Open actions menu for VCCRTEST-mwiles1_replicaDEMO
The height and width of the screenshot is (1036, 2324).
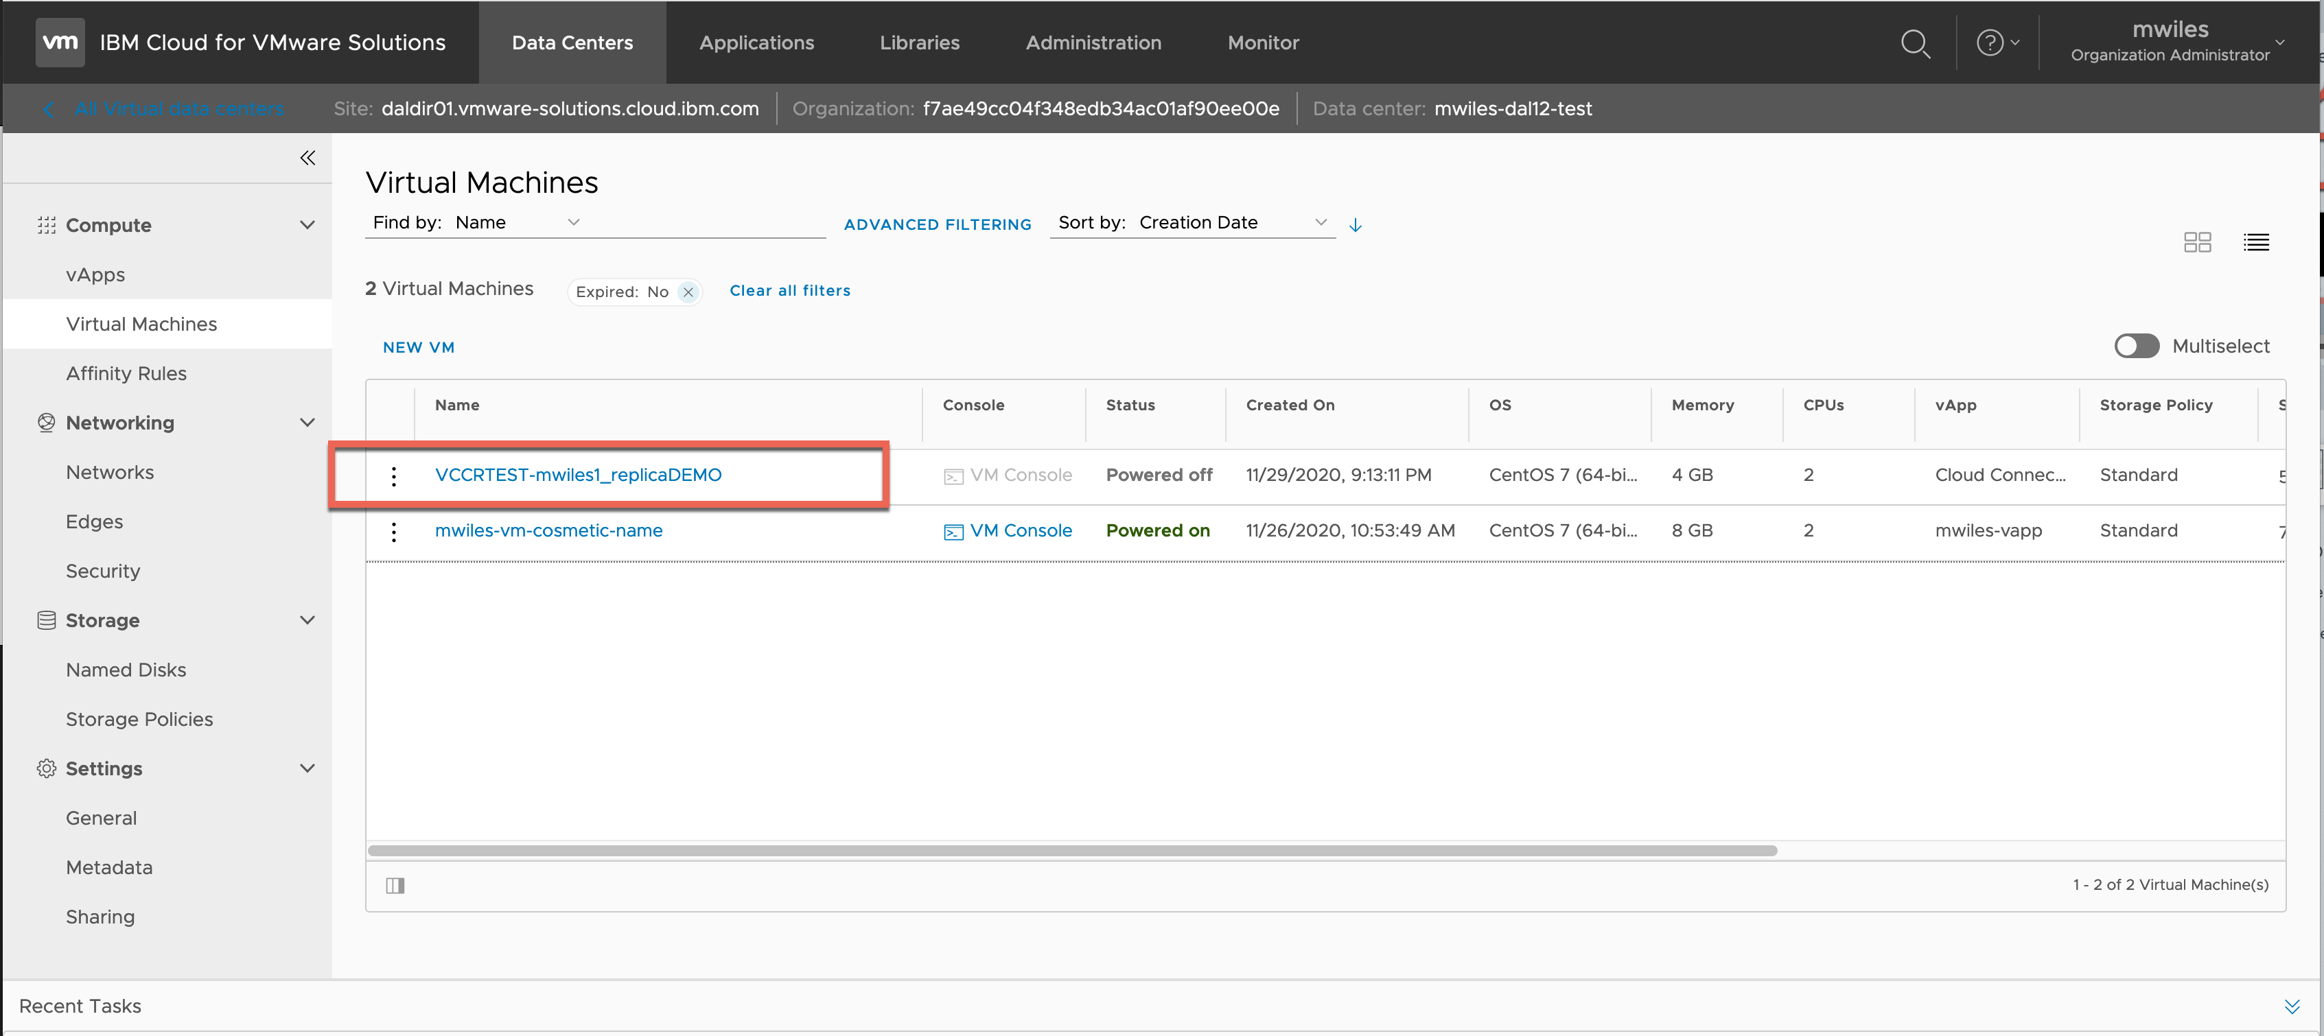tap(393, 476)
